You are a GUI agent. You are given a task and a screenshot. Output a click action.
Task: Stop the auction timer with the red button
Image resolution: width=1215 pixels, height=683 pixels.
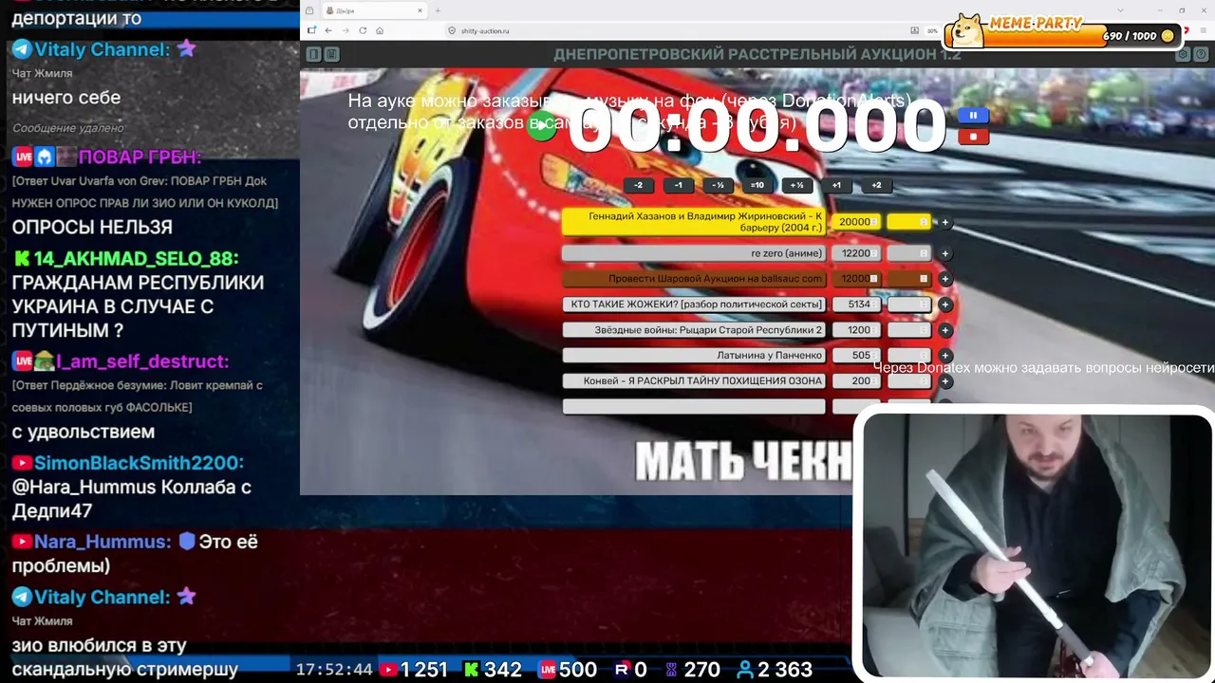click(973, 137)
